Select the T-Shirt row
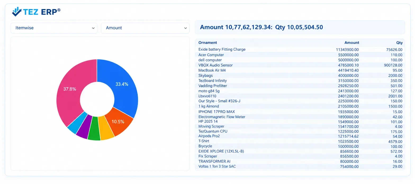 (300, 141)
